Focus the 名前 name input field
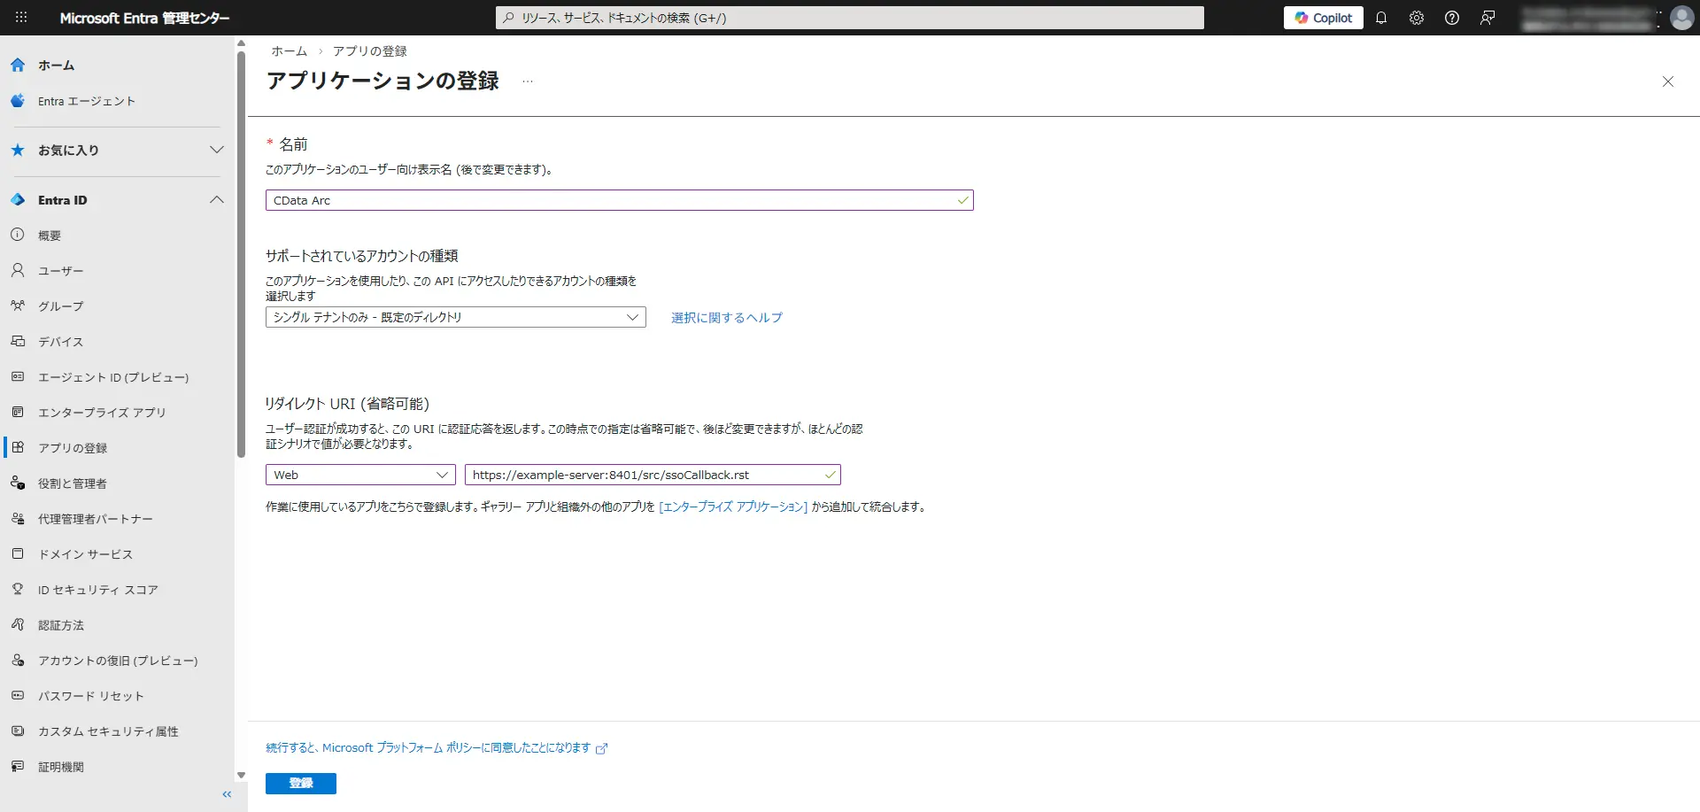 (620, 200)
